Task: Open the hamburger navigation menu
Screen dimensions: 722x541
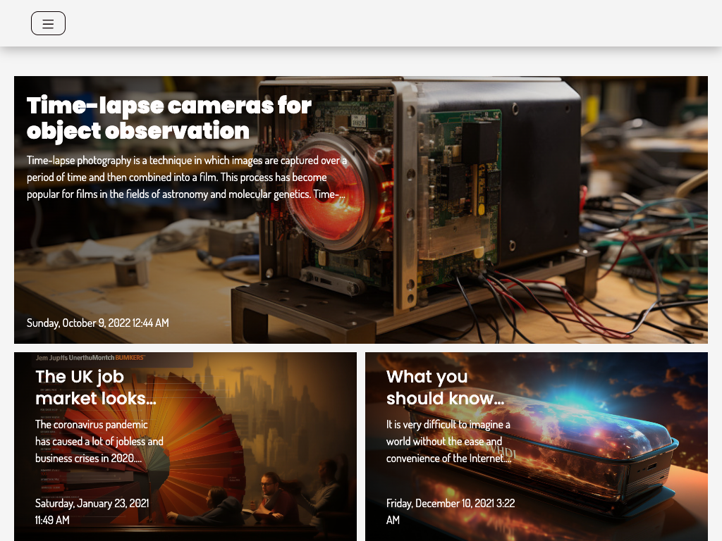Action: [48, 23]
